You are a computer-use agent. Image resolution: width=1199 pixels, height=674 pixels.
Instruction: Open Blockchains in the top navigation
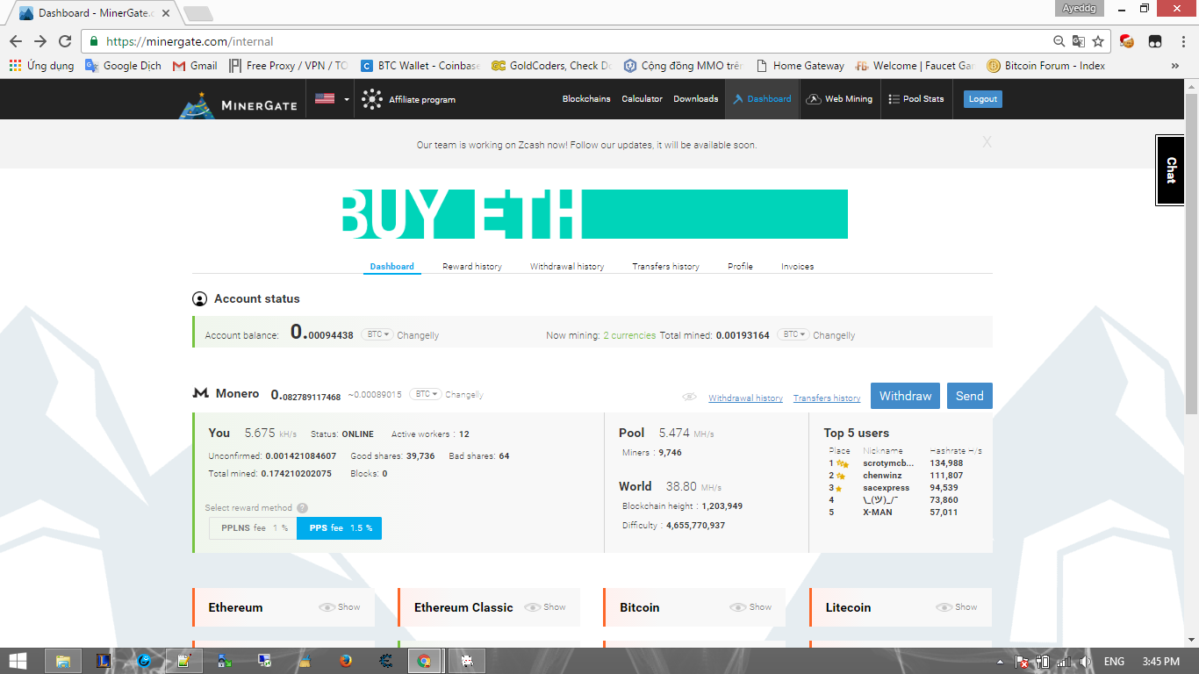(x=586, y=99)
